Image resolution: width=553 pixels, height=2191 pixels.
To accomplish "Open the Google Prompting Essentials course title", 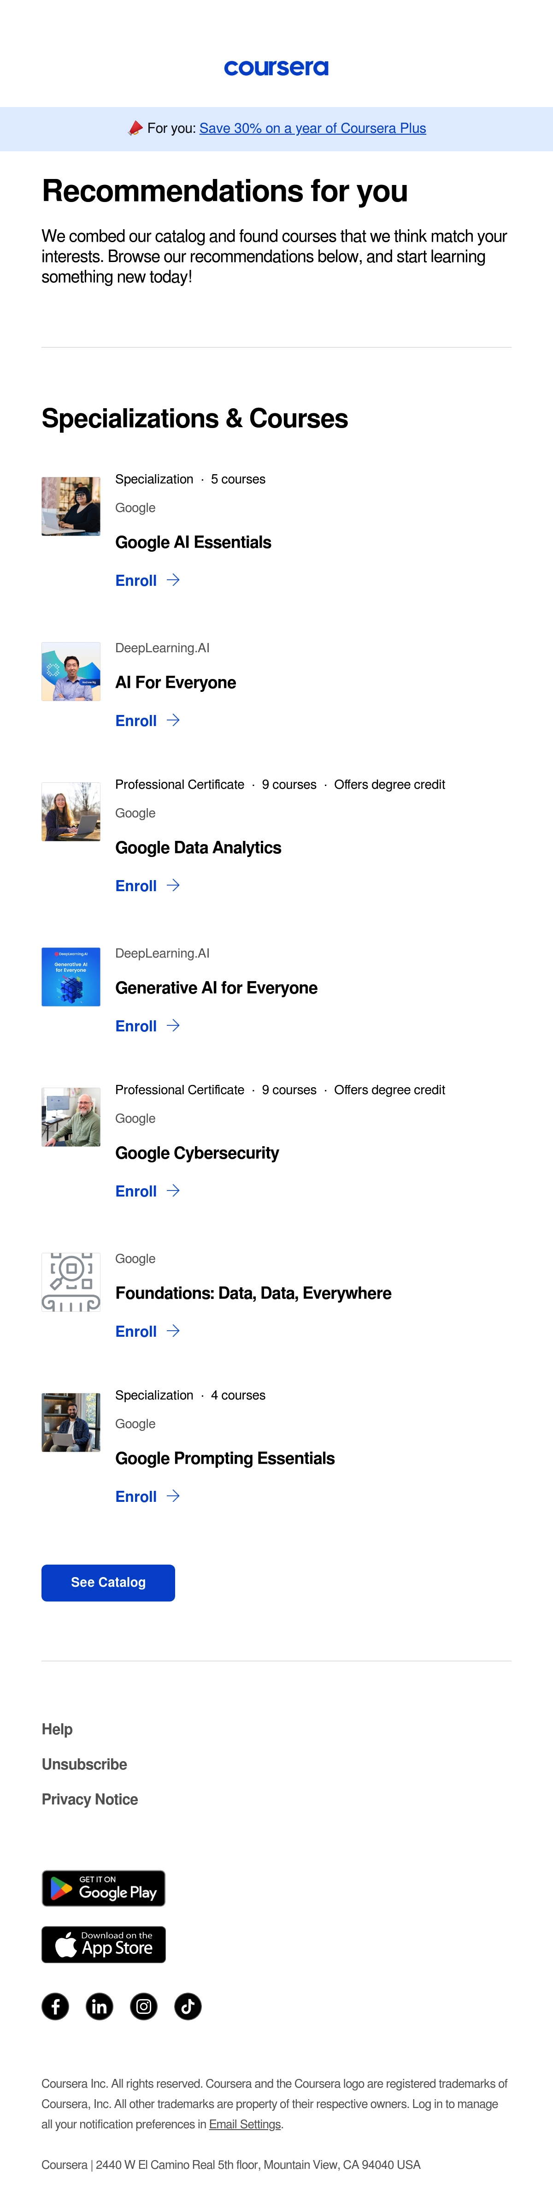I will (225, 1459).
